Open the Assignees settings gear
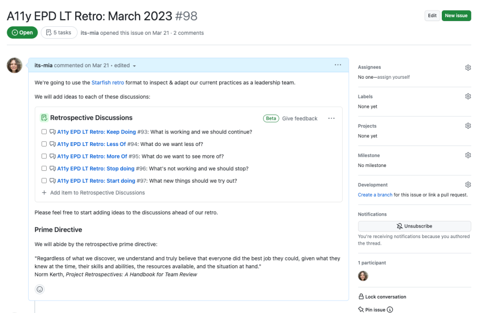The image size is (488, 313). click(x=468, y=67)
